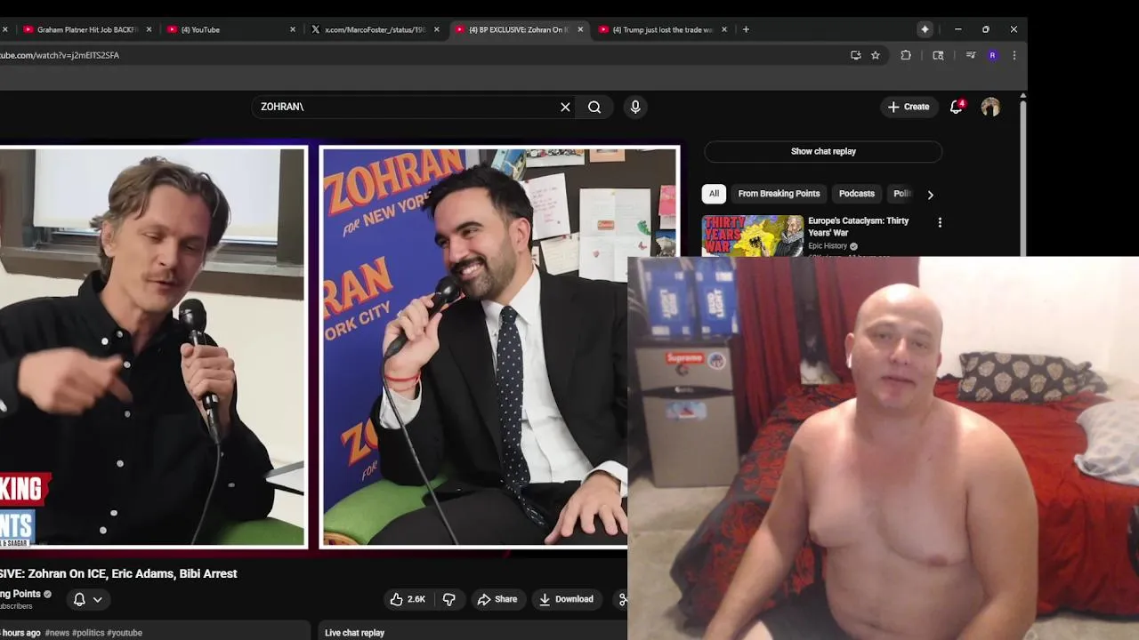Open Epic History channel link
1139x640 pixels.
pos(828,246)
